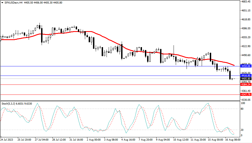The width and height of the screenshot is (252, 143).
Task: Click the 4586.50 price scale value
Action: click(246, 28)
